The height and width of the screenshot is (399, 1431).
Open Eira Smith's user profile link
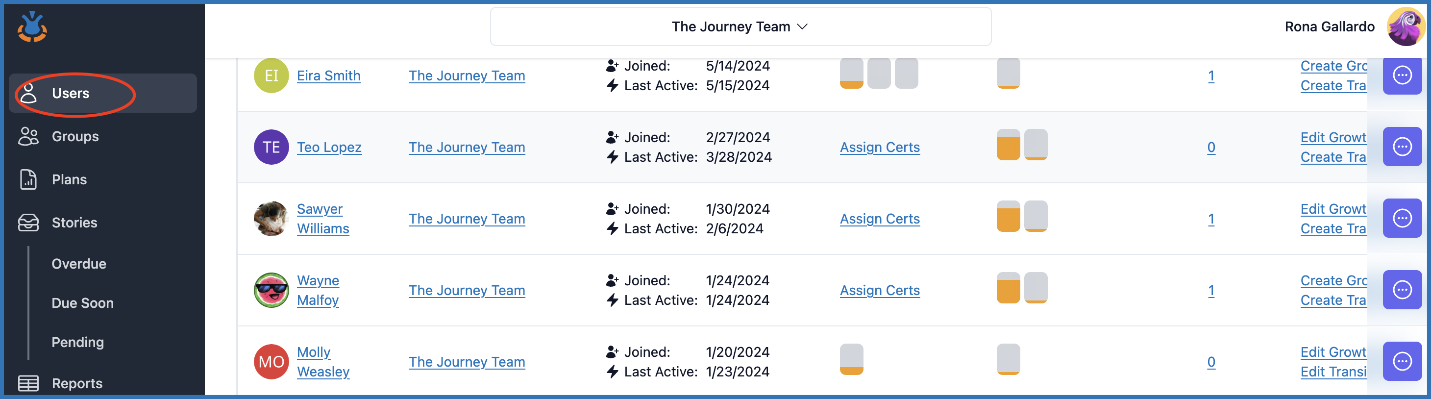(328, 75)
